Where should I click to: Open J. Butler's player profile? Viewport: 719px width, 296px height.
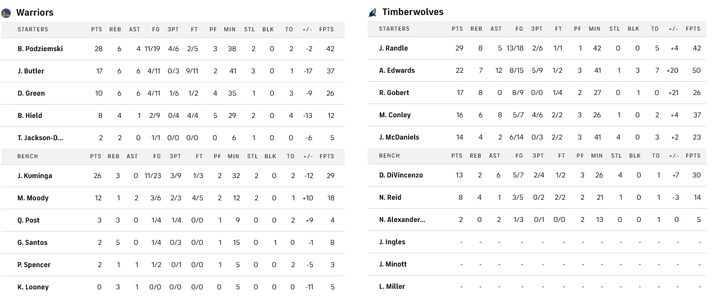[x=31, y=71]
